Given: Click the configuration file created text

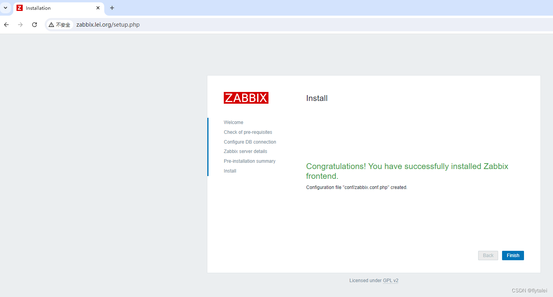Looking at the screenshot, I should 357,187.
